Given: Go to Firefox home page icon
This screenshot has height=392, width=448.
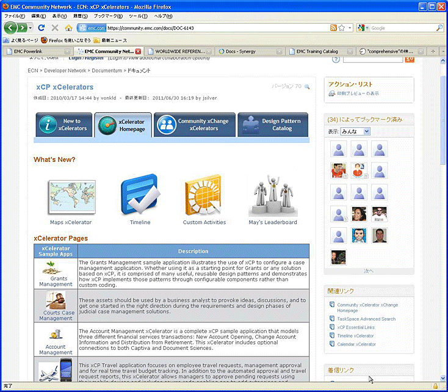Looking at the screenshot, I should click(x=68, y=28).
